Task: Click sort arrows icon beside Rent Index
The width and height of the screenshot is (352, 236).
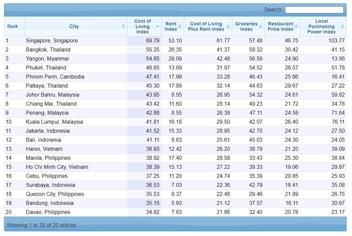Action: click(180, 26)
